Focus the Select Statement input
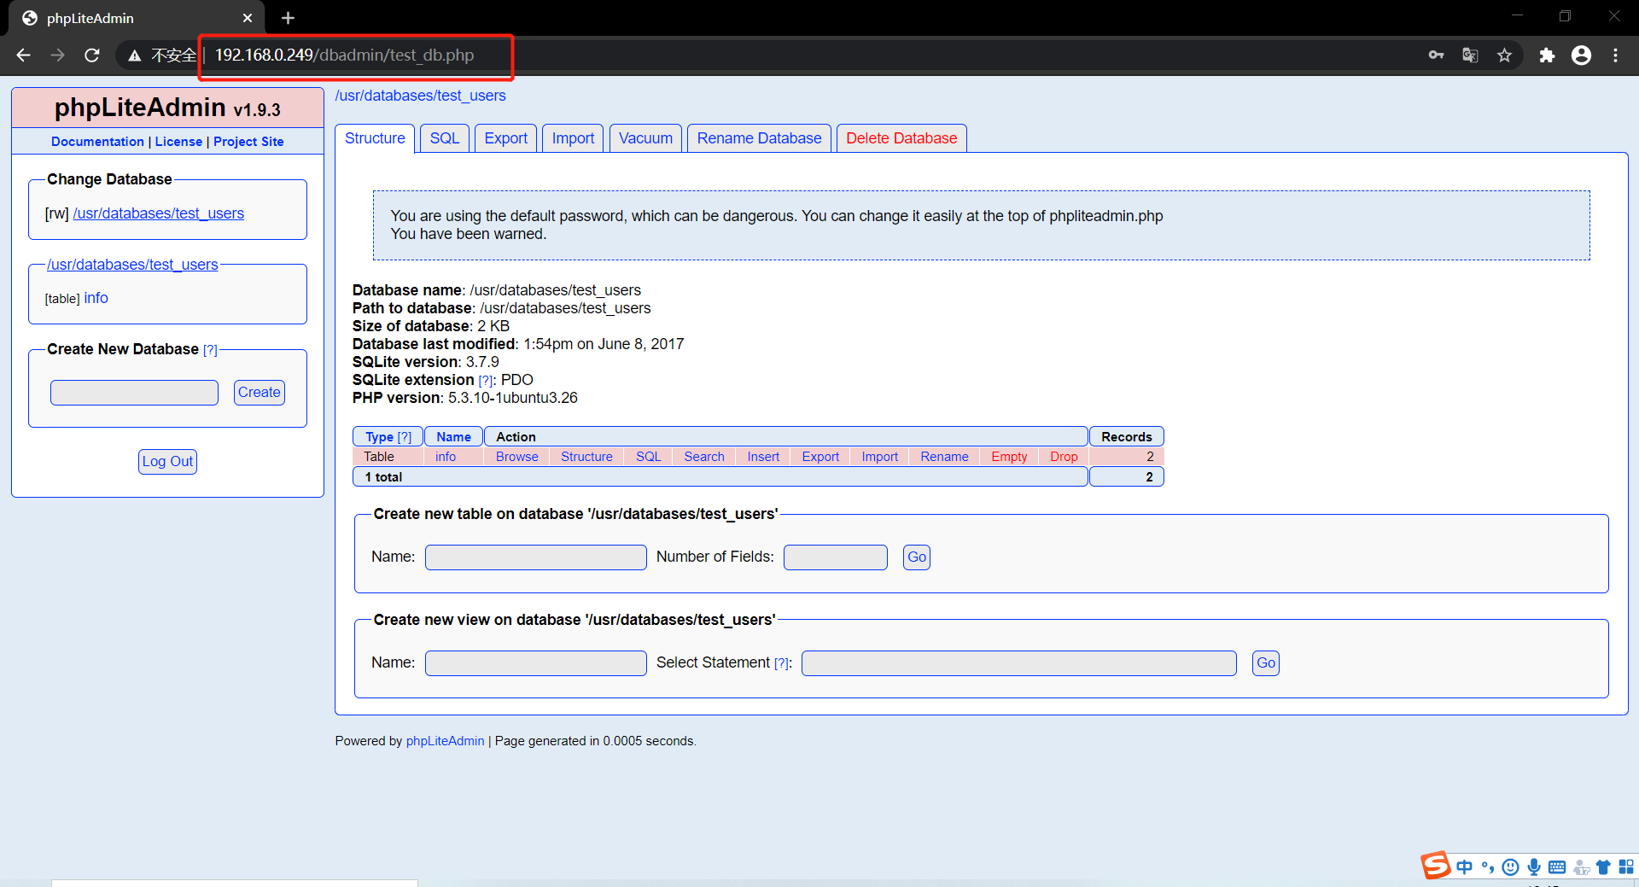 (x=1019, y=663)
